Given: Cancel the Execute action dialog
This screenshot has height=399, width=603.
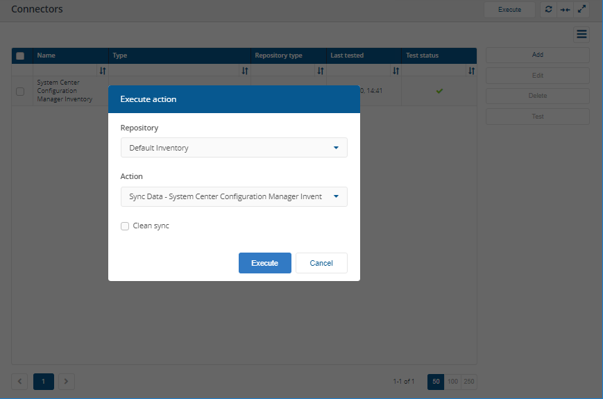Looking at the screenshot, I should [x=321, y=263].
